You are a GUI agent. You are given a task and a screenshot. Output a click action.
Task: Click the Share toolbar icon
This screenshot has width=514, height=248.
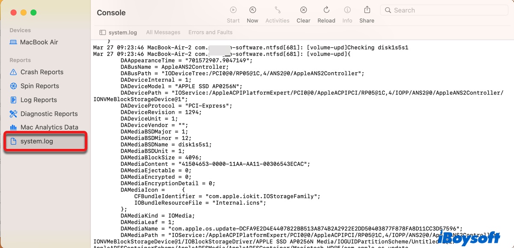click(x=367, y=9)
